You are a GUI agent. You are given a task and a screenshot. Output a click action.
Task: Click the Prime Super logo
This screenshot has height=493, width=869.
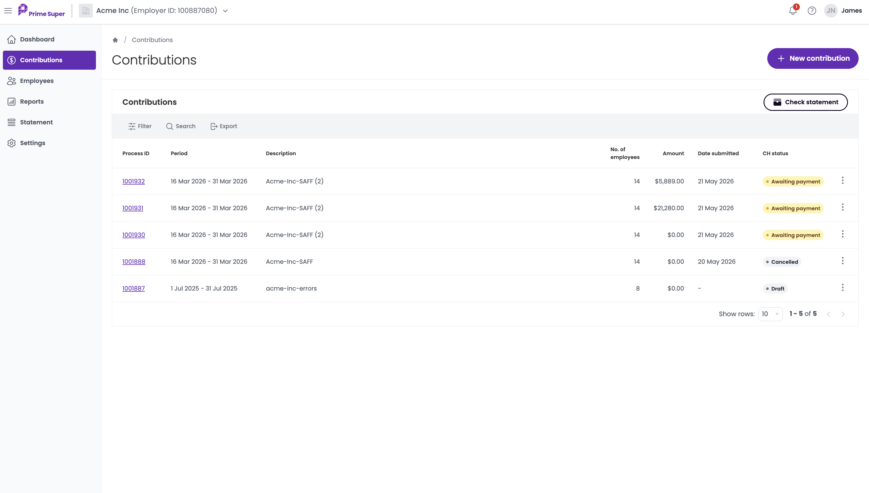(41, 10)
